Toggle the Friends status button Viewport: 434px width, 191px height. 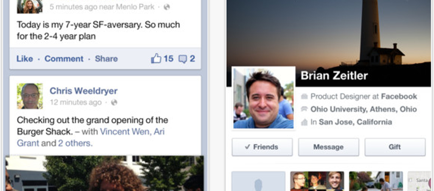pos(262,147)
